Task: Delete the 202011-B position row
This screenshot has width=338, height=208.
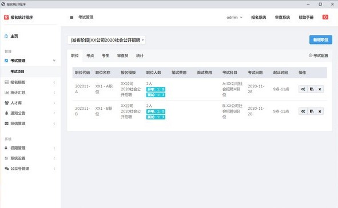Action: 320,111
